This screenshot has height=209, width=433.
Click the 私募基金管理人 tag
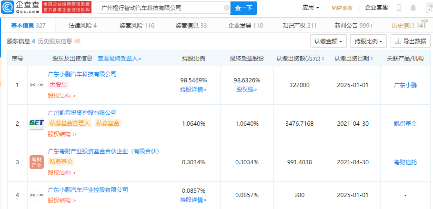70,123
